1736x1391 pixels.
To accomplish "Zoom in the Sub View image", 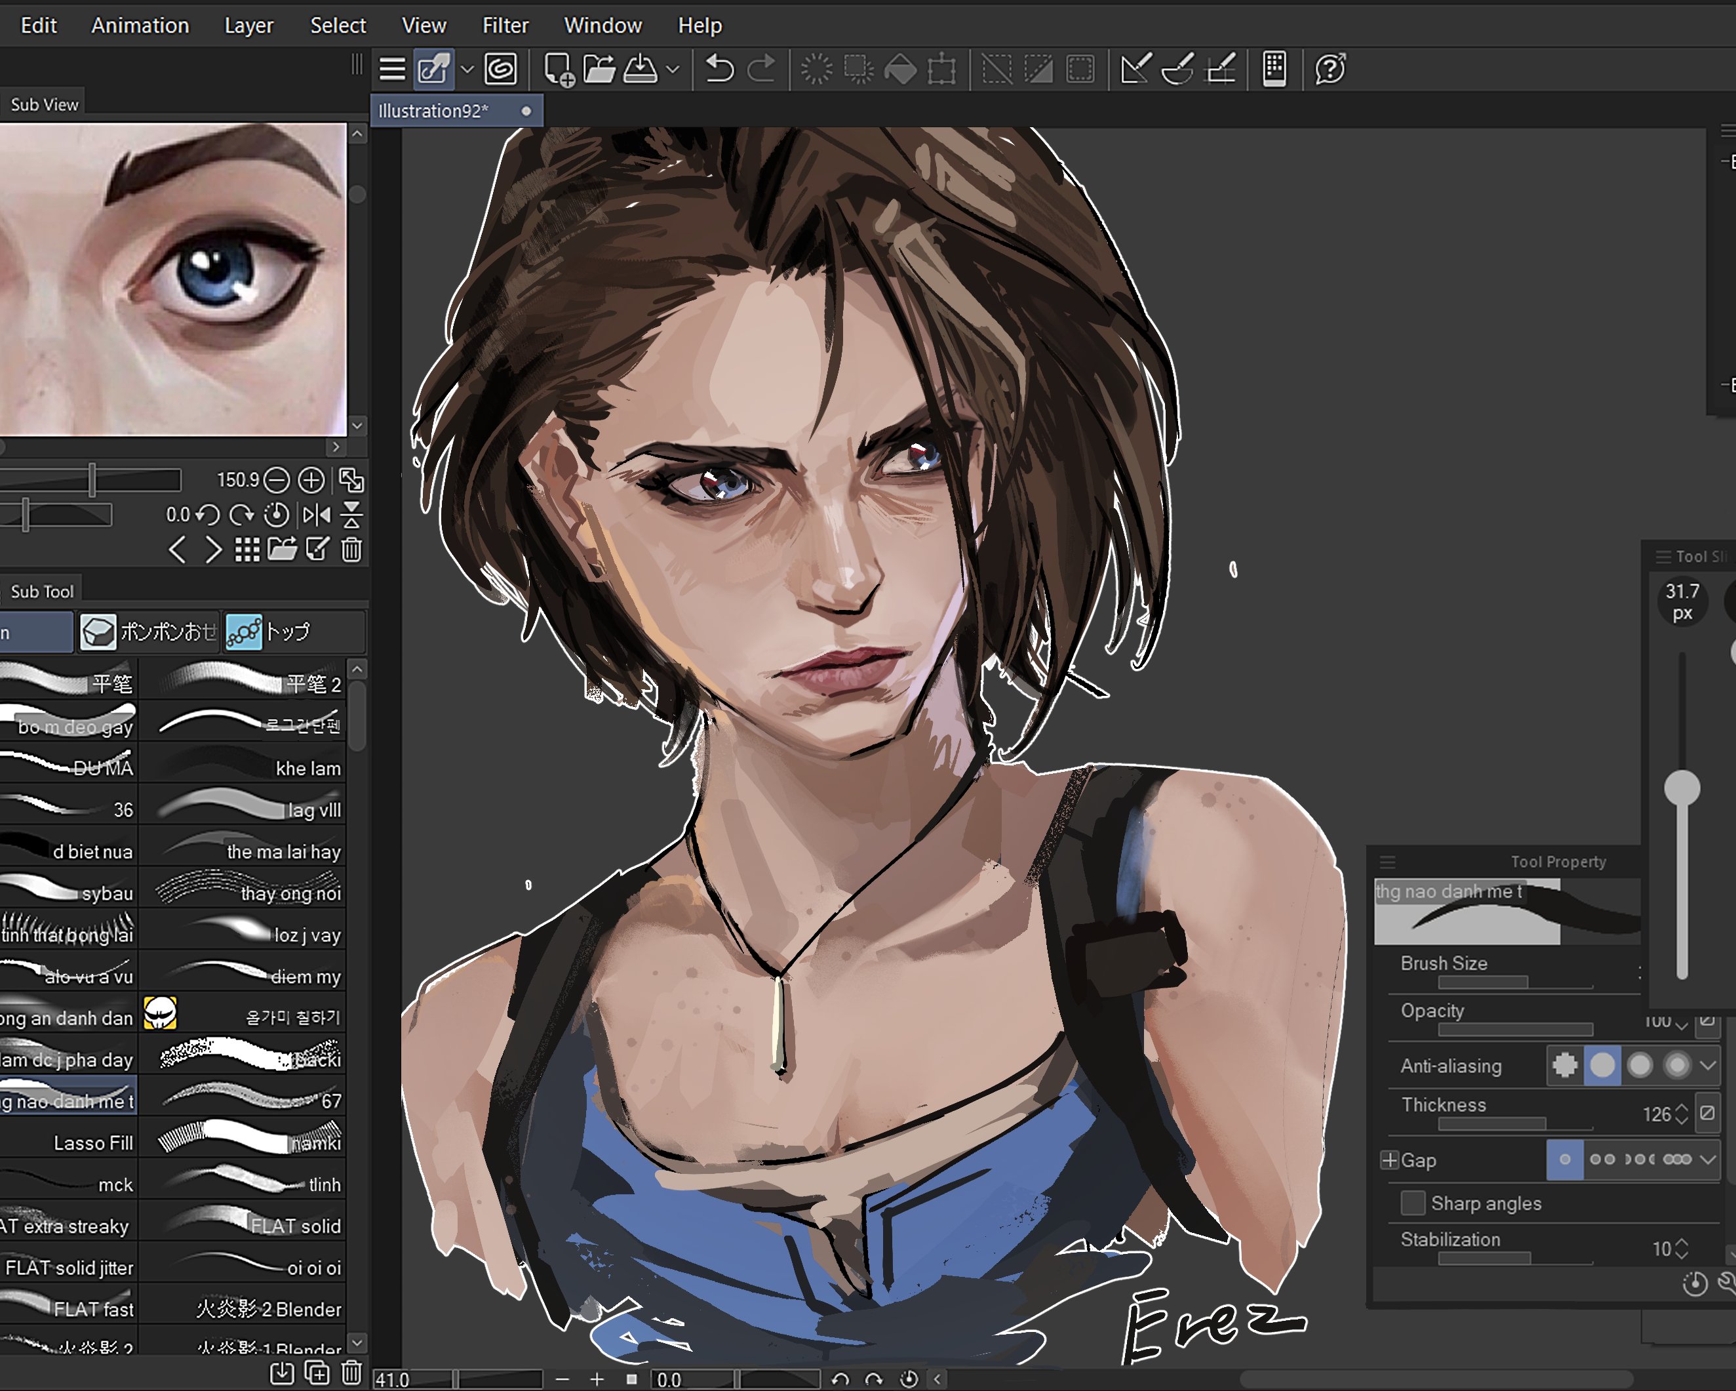I will coord(311,481).
